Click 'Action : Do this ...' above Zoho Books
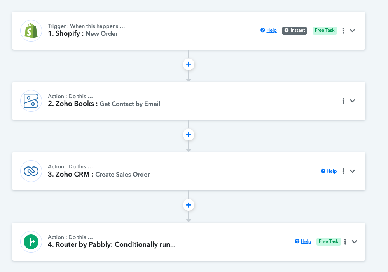 [70, 96]
